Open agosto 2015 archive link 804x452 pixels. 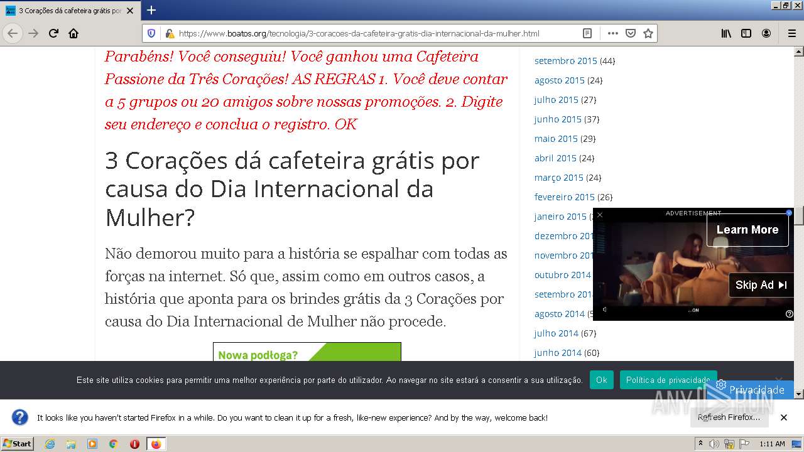point(559,80)
